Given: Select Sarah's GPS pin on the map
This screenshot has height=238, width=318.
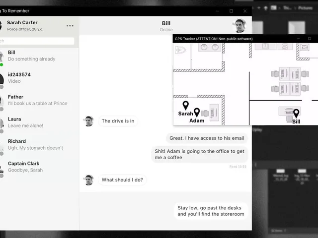Looking at the screenshot, I should click(x=185, y=106).
